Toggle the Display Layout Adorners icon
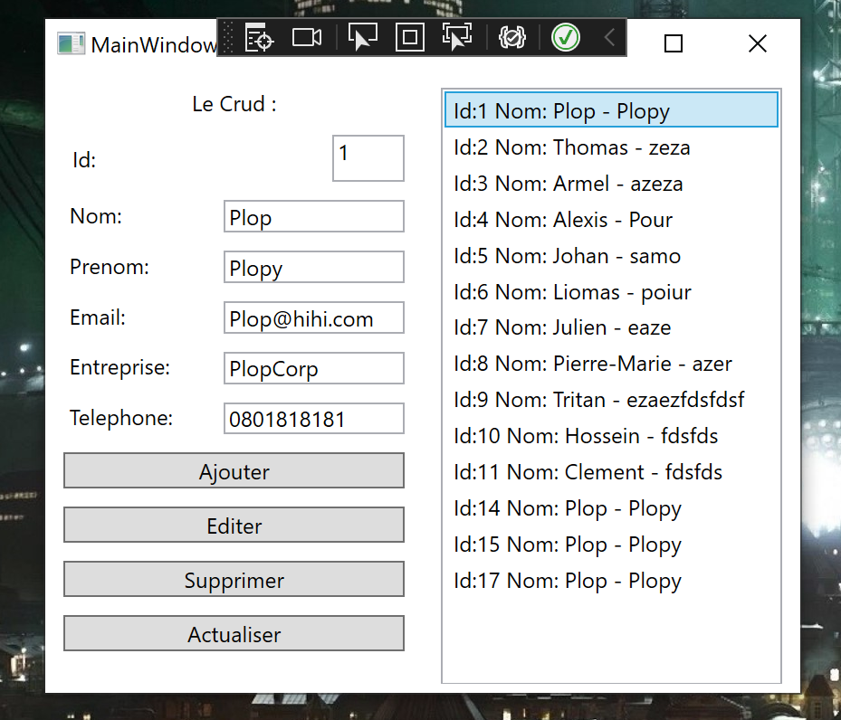Image resolution: width=841 pixels, height=720 pixels. pos(409,37)
